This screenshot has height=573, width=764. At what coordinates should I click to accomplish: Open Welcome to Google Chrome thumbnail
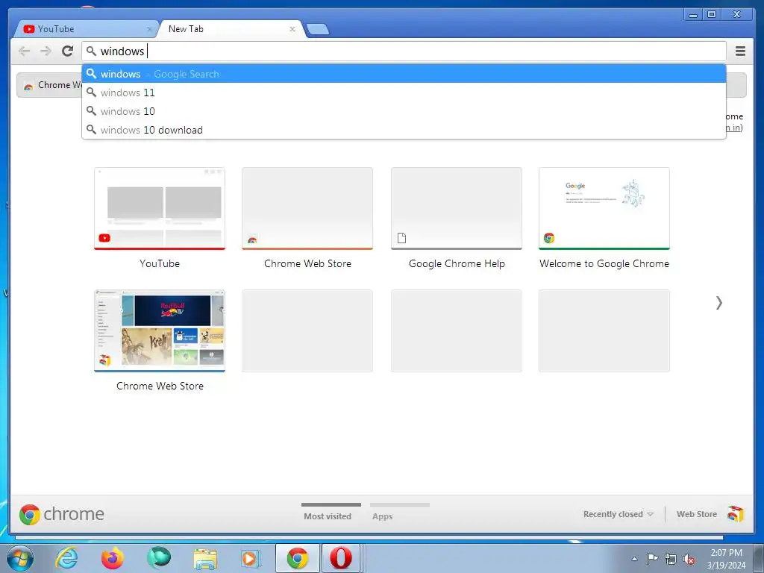(x=604, y=209)
